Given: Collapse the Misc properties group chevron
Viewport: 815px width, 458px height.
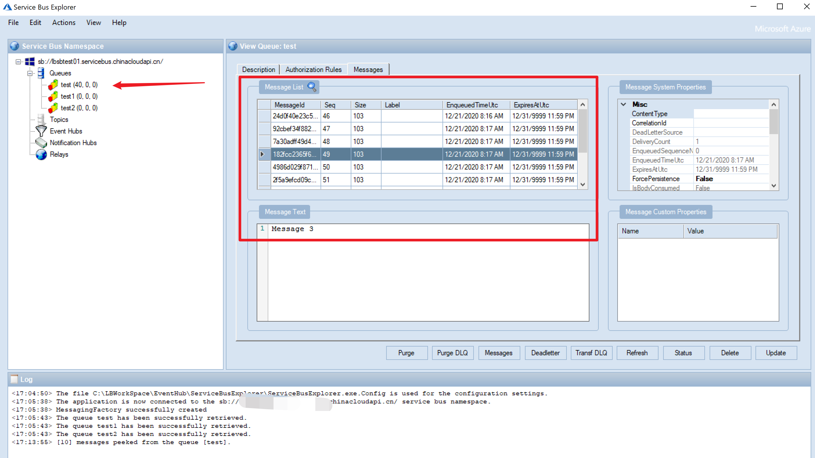Looking at the screenshot, I should point(623,104).
